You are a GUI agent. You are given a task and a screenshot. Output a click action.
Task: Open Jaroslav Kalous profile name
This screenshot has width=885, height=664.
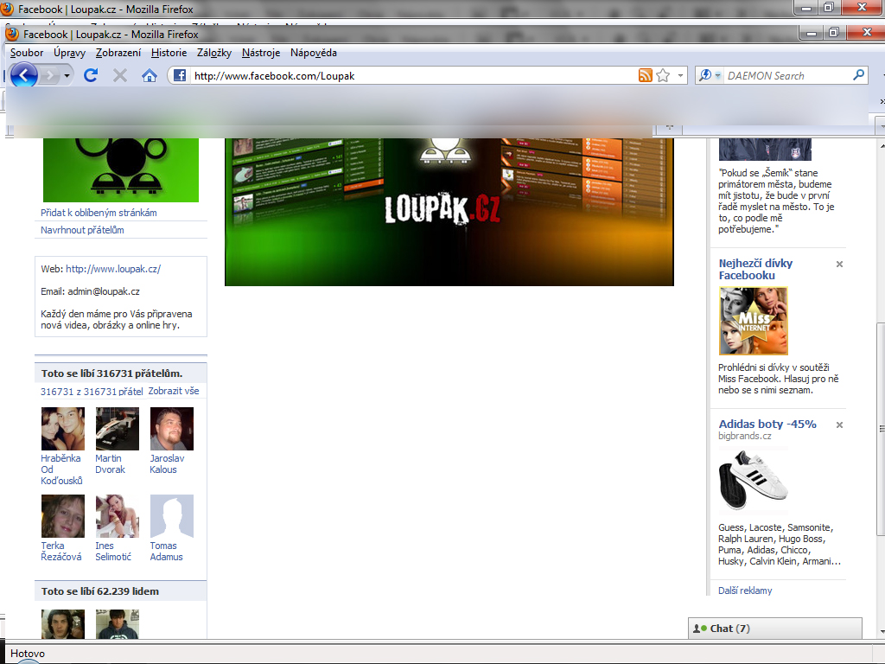tap(167, 463)
